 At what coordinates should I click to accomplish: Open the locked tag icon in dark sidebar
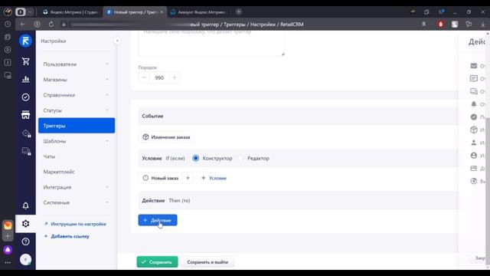pyautogui.click(x=26, y=133)
